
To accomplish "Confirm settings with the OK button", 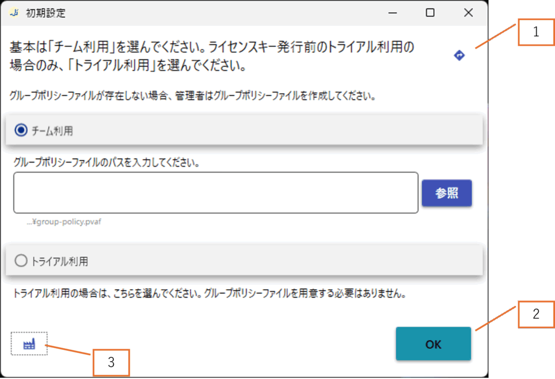I will pos(433,344).
